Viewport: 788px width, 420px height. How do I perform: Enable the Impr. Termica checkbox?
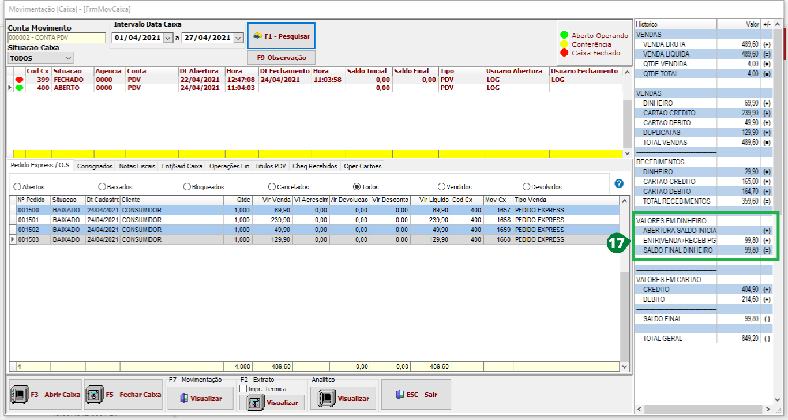(243, 389)
